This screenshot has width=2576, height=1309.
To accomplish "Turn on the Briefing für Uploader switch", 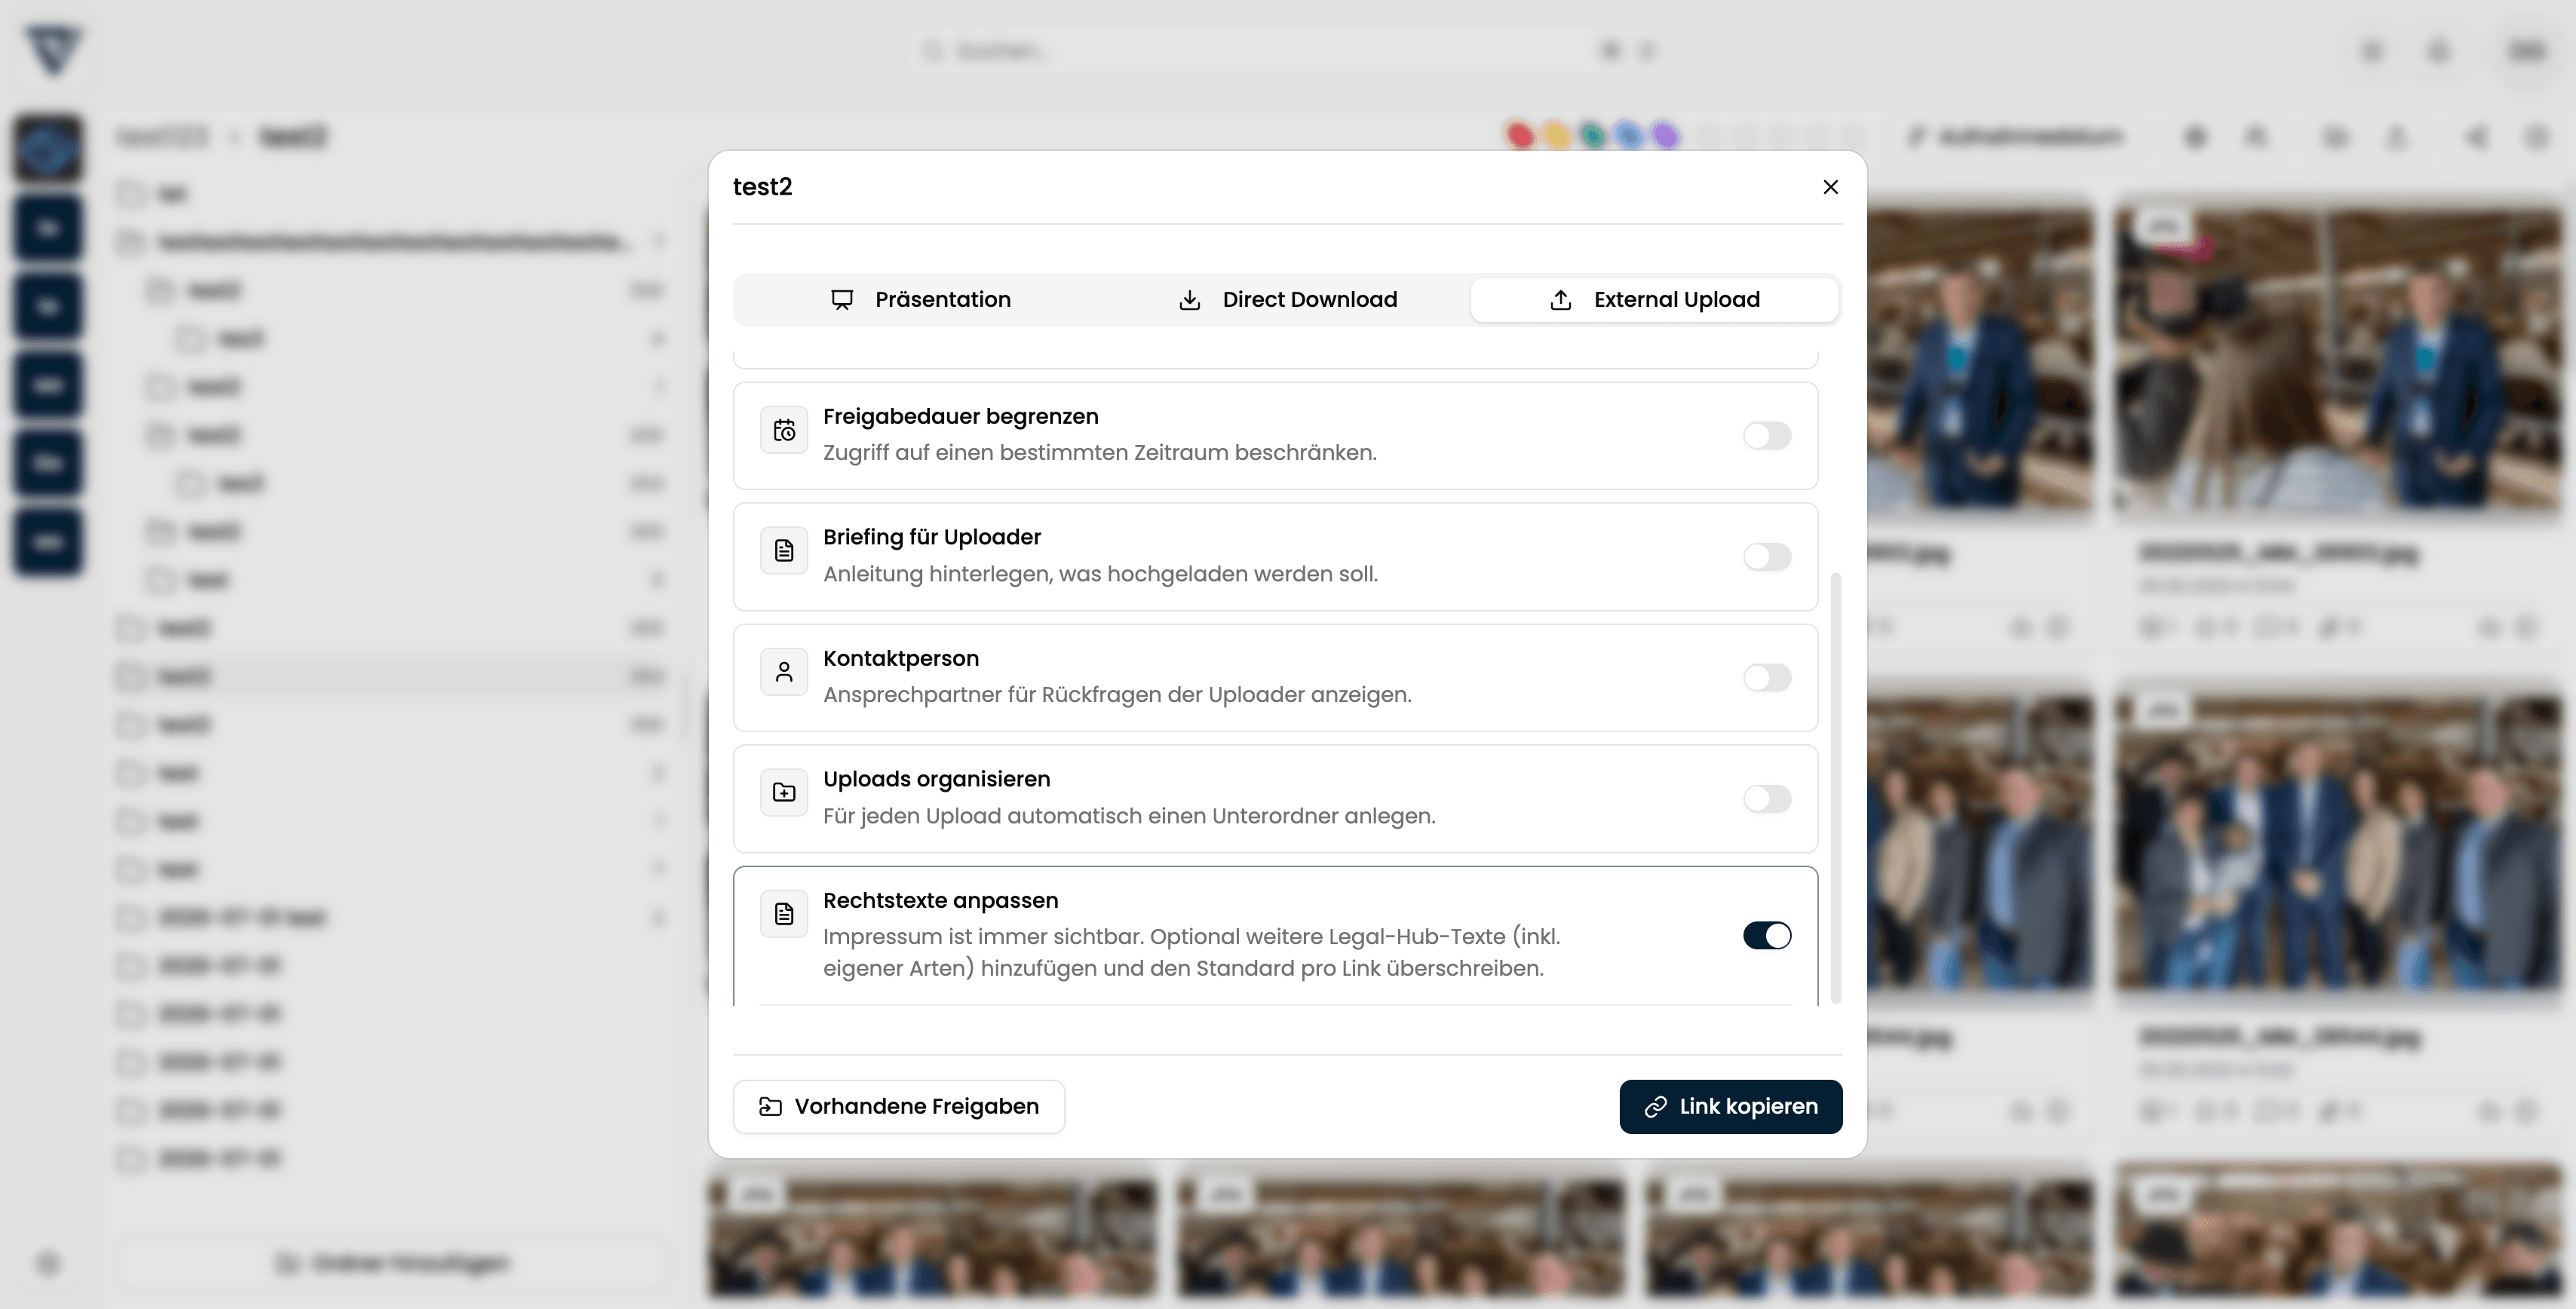I will pos(1767,557).
